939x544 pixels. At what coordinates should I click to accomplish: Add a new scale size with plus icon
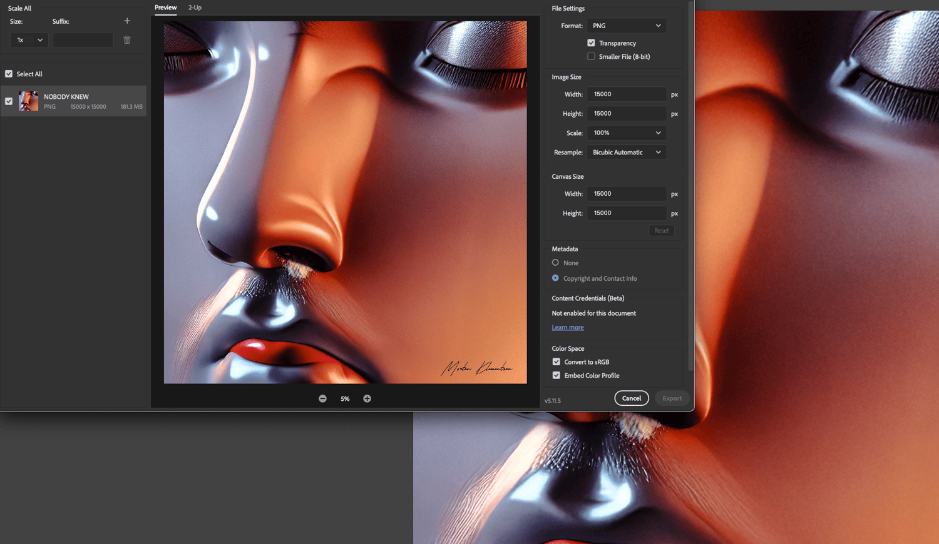click(x=127, y=21)
